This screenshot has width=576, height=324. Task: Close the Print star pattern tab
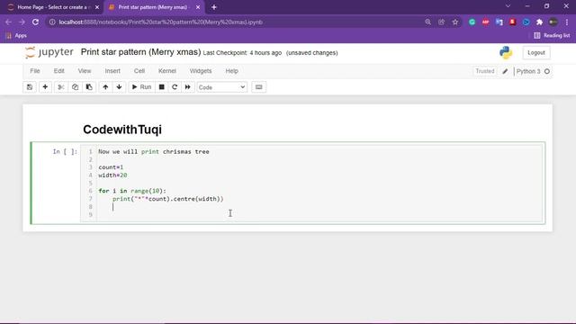tap(198, 7)
